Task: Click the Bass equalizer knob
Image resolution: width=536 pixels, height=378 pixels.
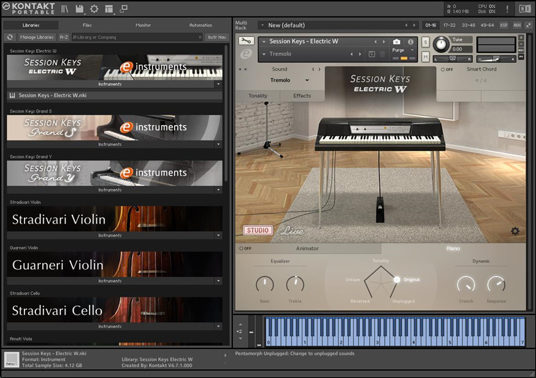Action: (265, 284)
